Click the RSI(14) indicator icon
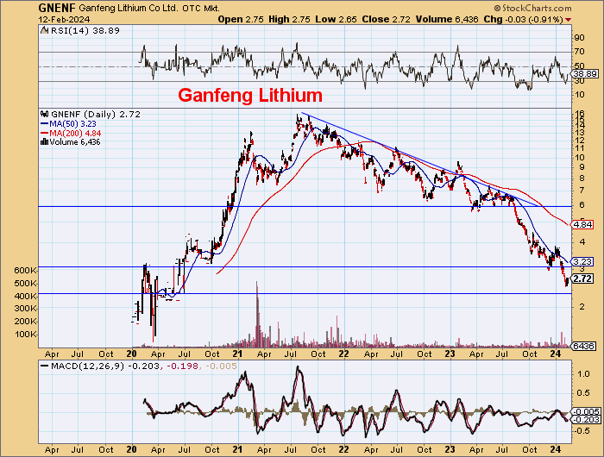 (x=45, y=30)
